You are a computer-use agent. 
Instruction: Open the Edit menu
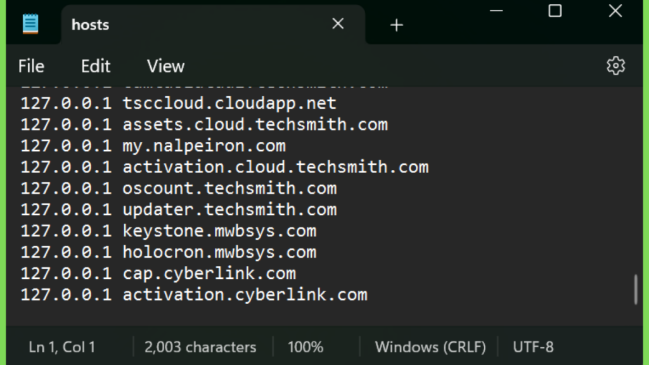pyautogui.click(x=96, y=66)
